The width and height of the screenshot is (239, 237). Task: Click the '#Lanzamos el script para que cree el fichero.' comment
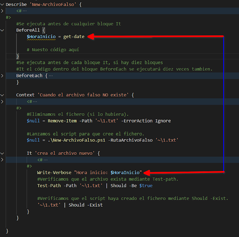pos(86,134)
